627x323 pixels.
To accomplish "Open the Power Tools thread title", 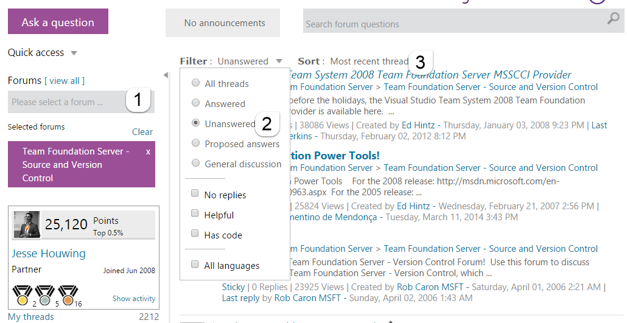I will tap(334, 156).
